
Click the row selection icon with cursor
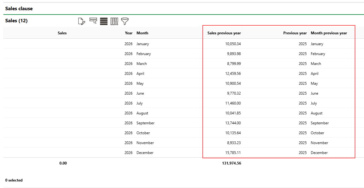[x=93, y=21]
